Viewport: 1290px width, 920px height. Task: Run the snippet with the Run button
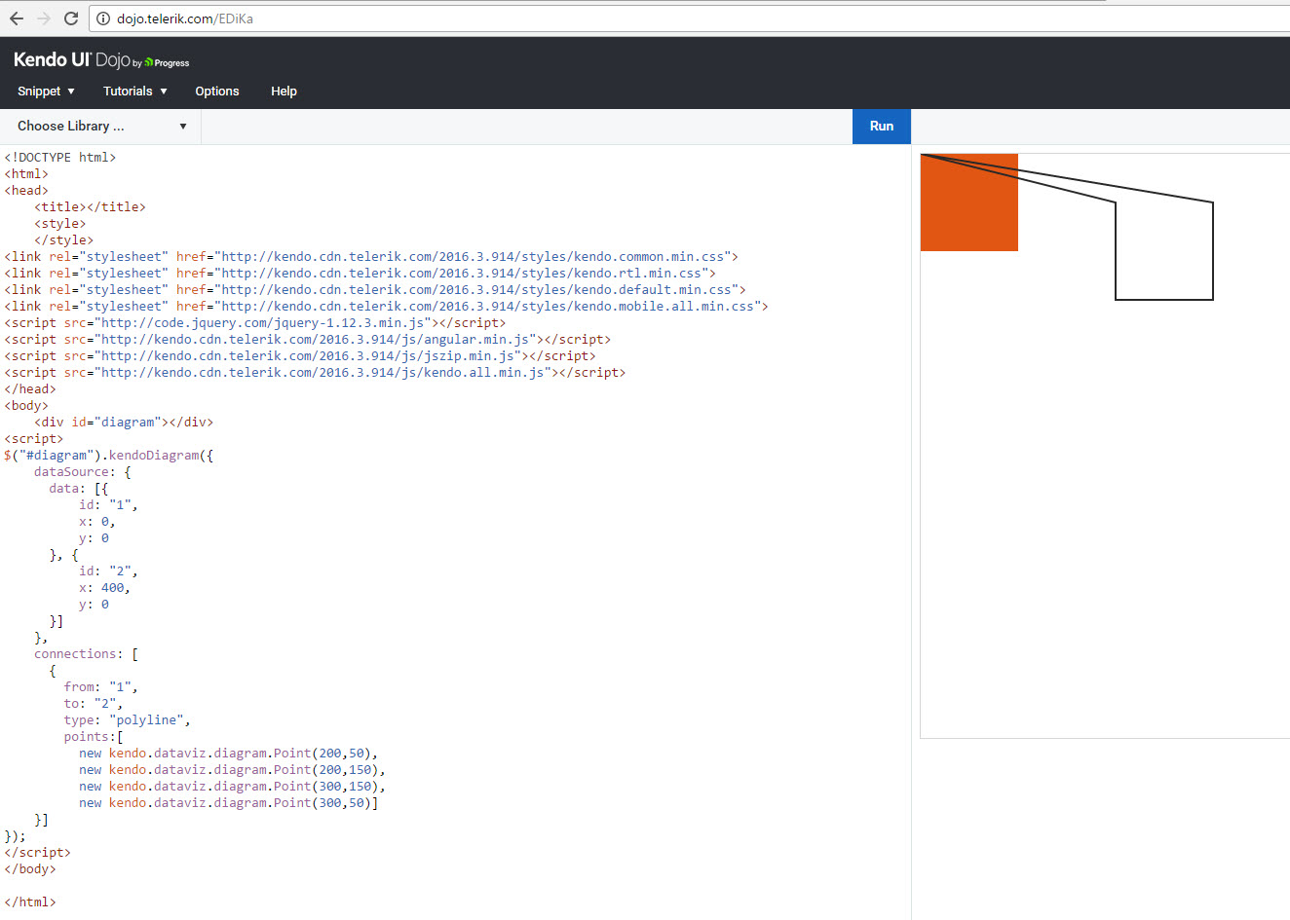point(882,127)
